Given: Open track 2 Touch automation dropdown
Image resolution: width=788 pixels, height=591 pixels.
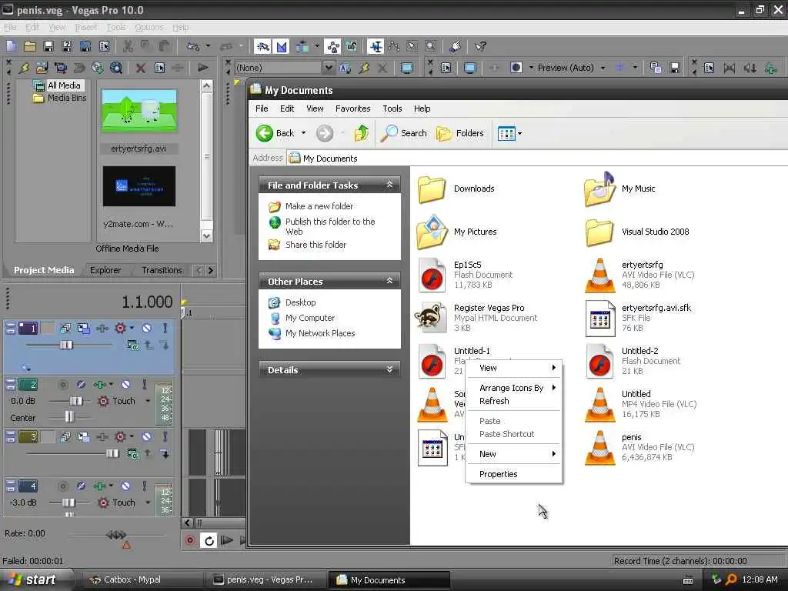Looking at the screenshot, I should 148,401.
